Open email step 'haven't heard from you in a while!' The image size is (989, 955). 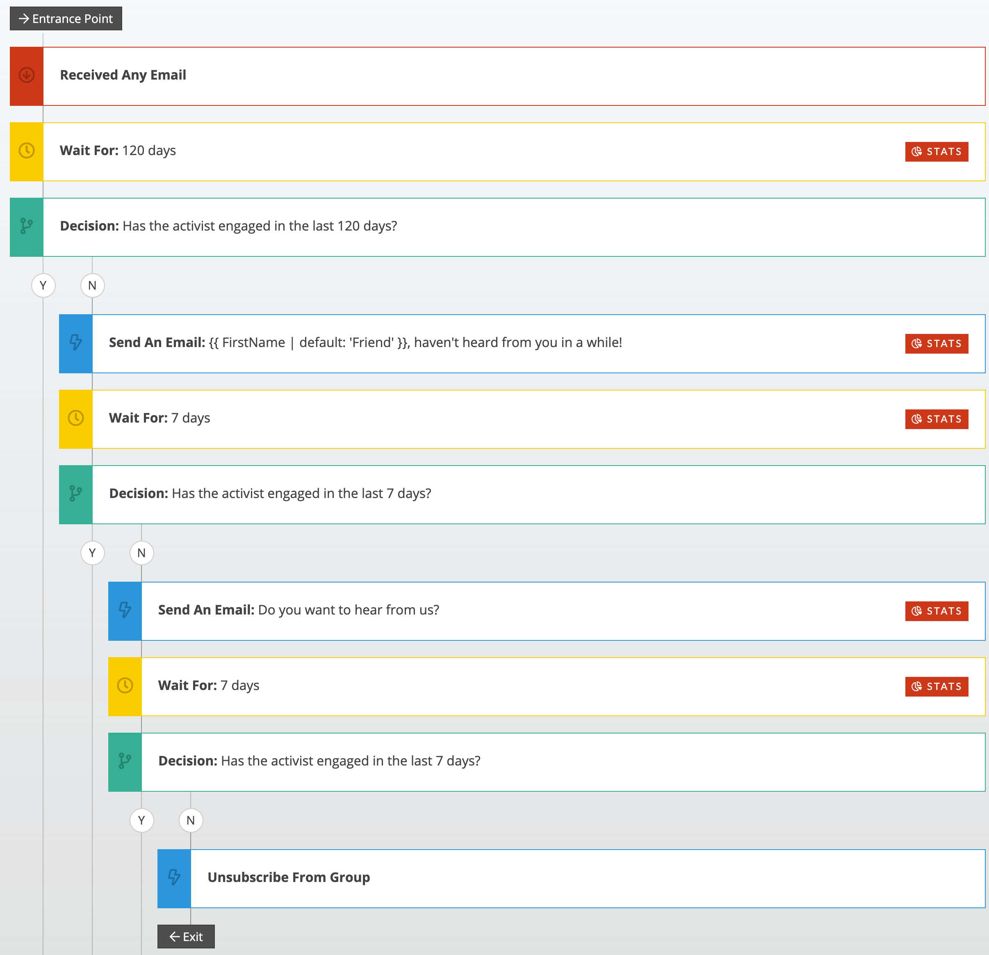[x=522, y=344]
